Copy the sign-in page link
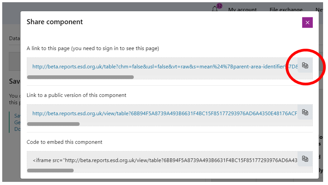The image size is (328, 185). pyautogui.click(x=305, y=65)
